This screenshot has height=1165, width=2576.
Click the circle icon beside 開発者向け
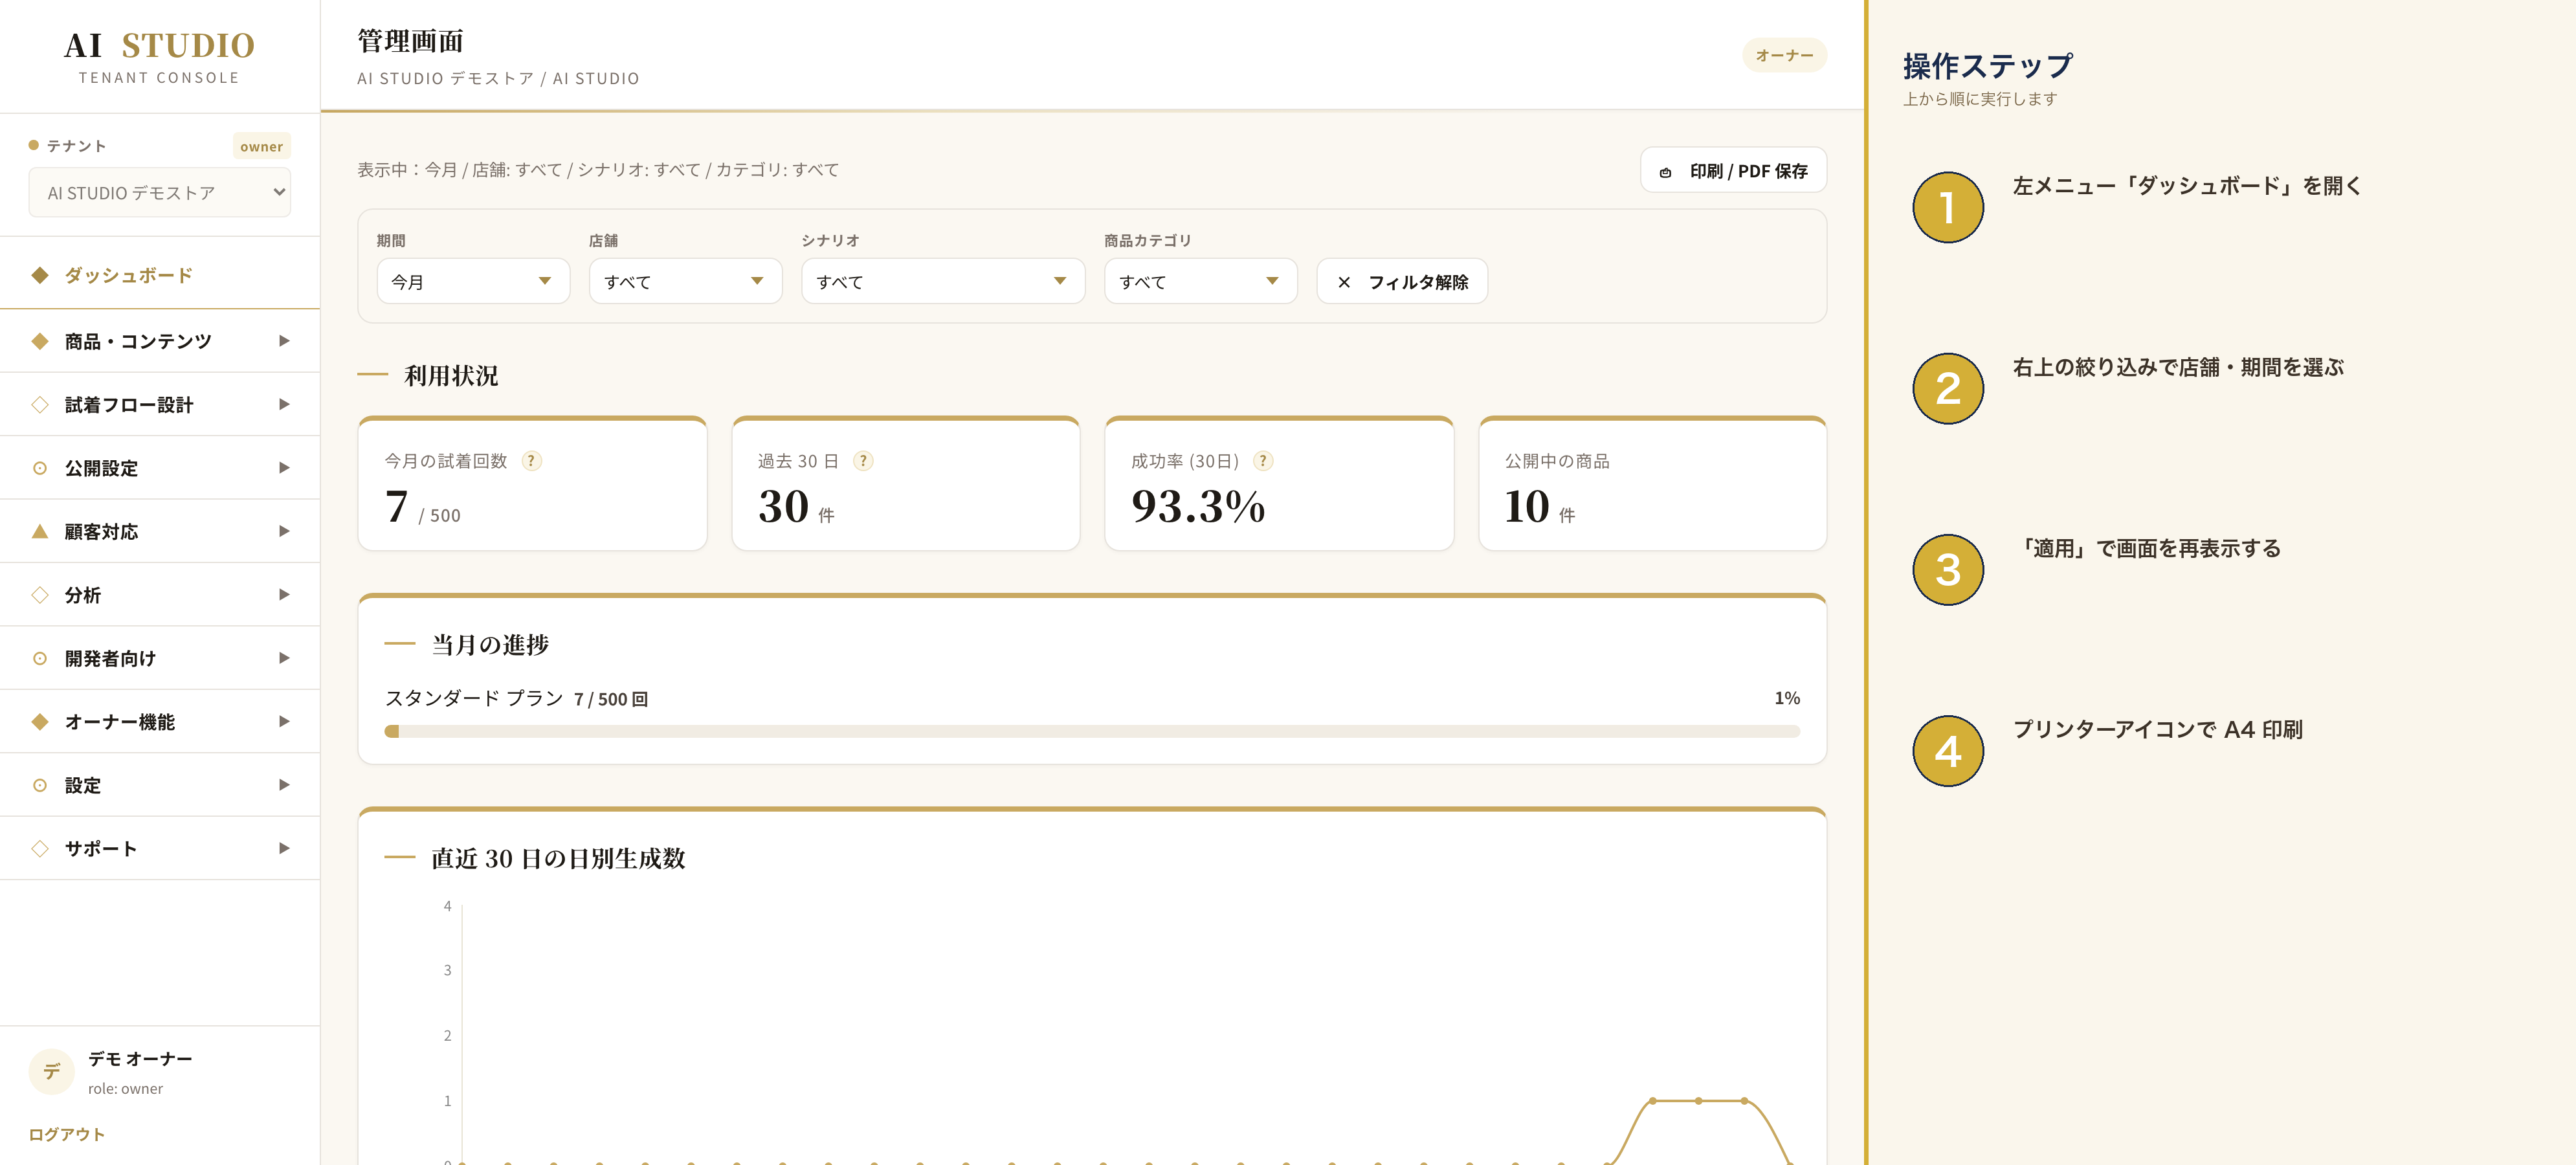click(40, 658)
